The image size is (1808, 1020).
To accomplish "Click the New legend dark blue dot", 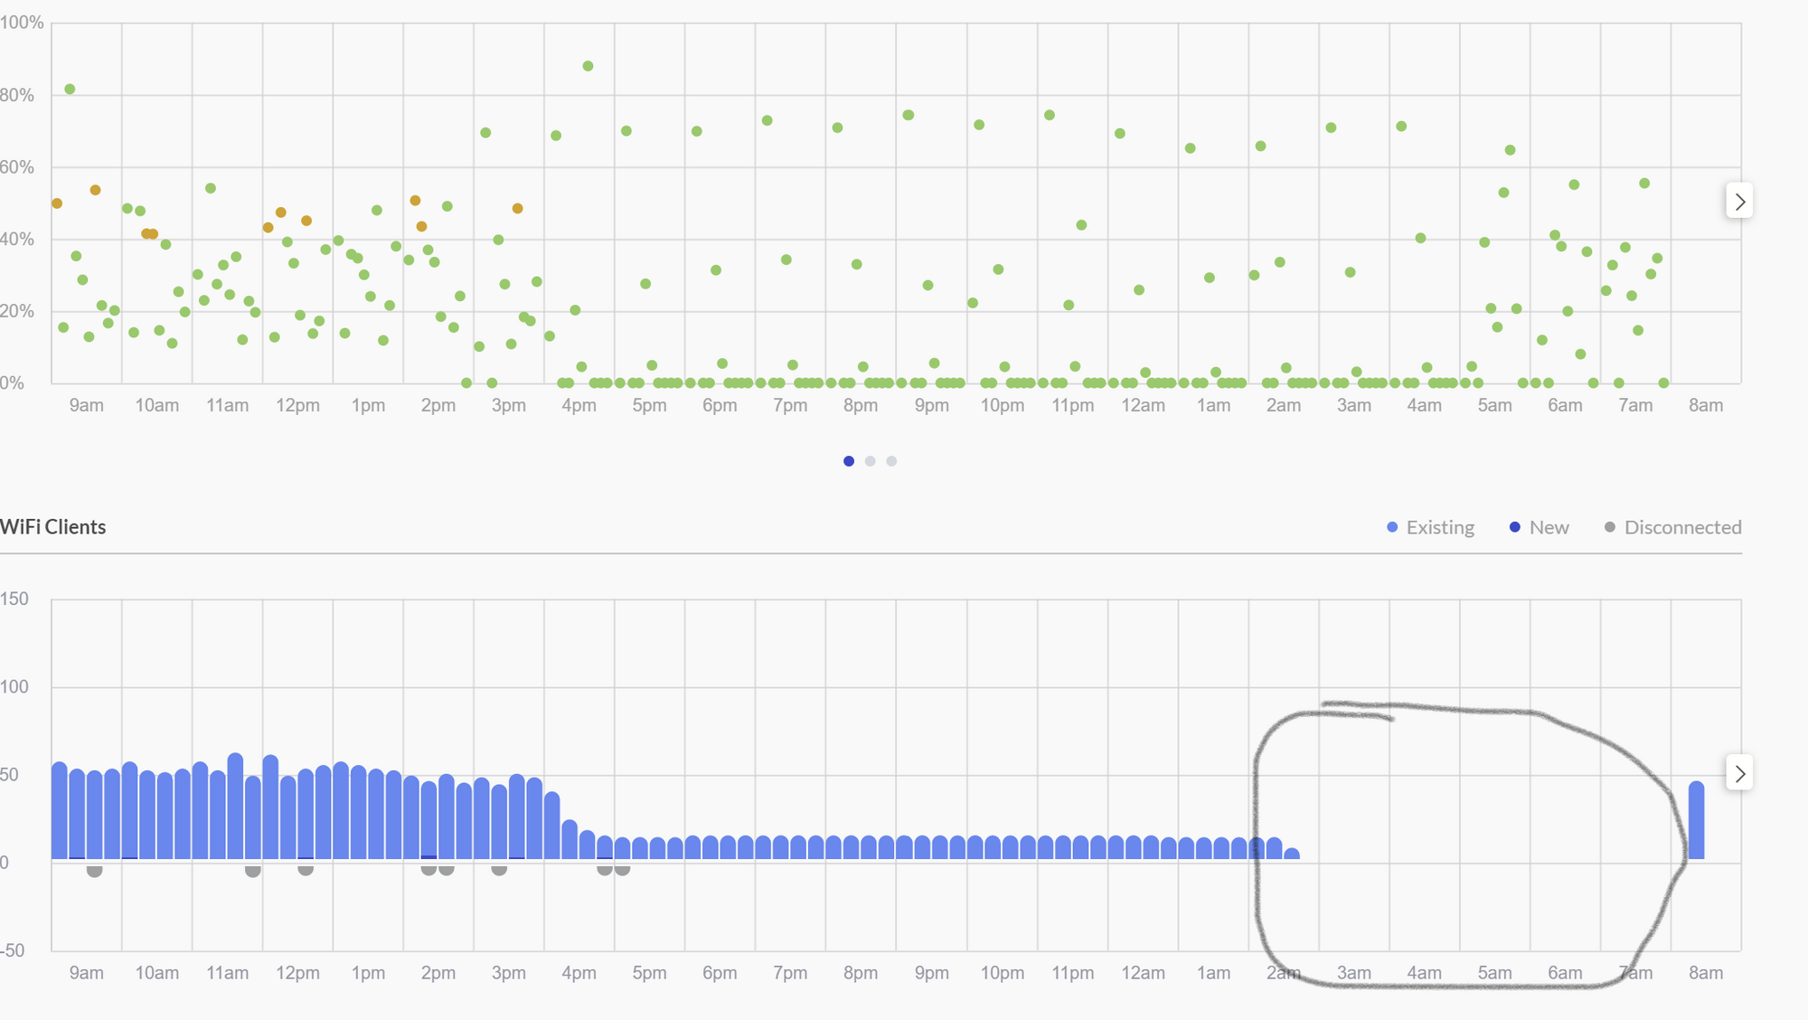I will click(1515, 527).
